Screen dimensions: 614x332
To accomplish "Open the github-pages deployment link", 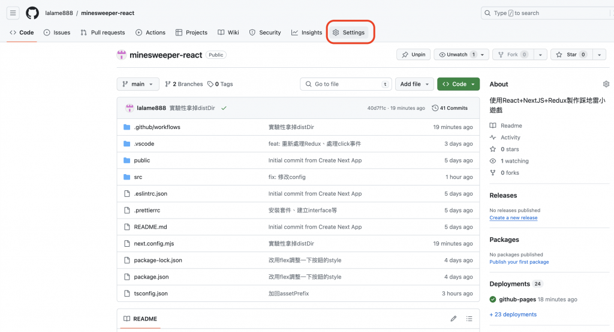I will [517, 300].
